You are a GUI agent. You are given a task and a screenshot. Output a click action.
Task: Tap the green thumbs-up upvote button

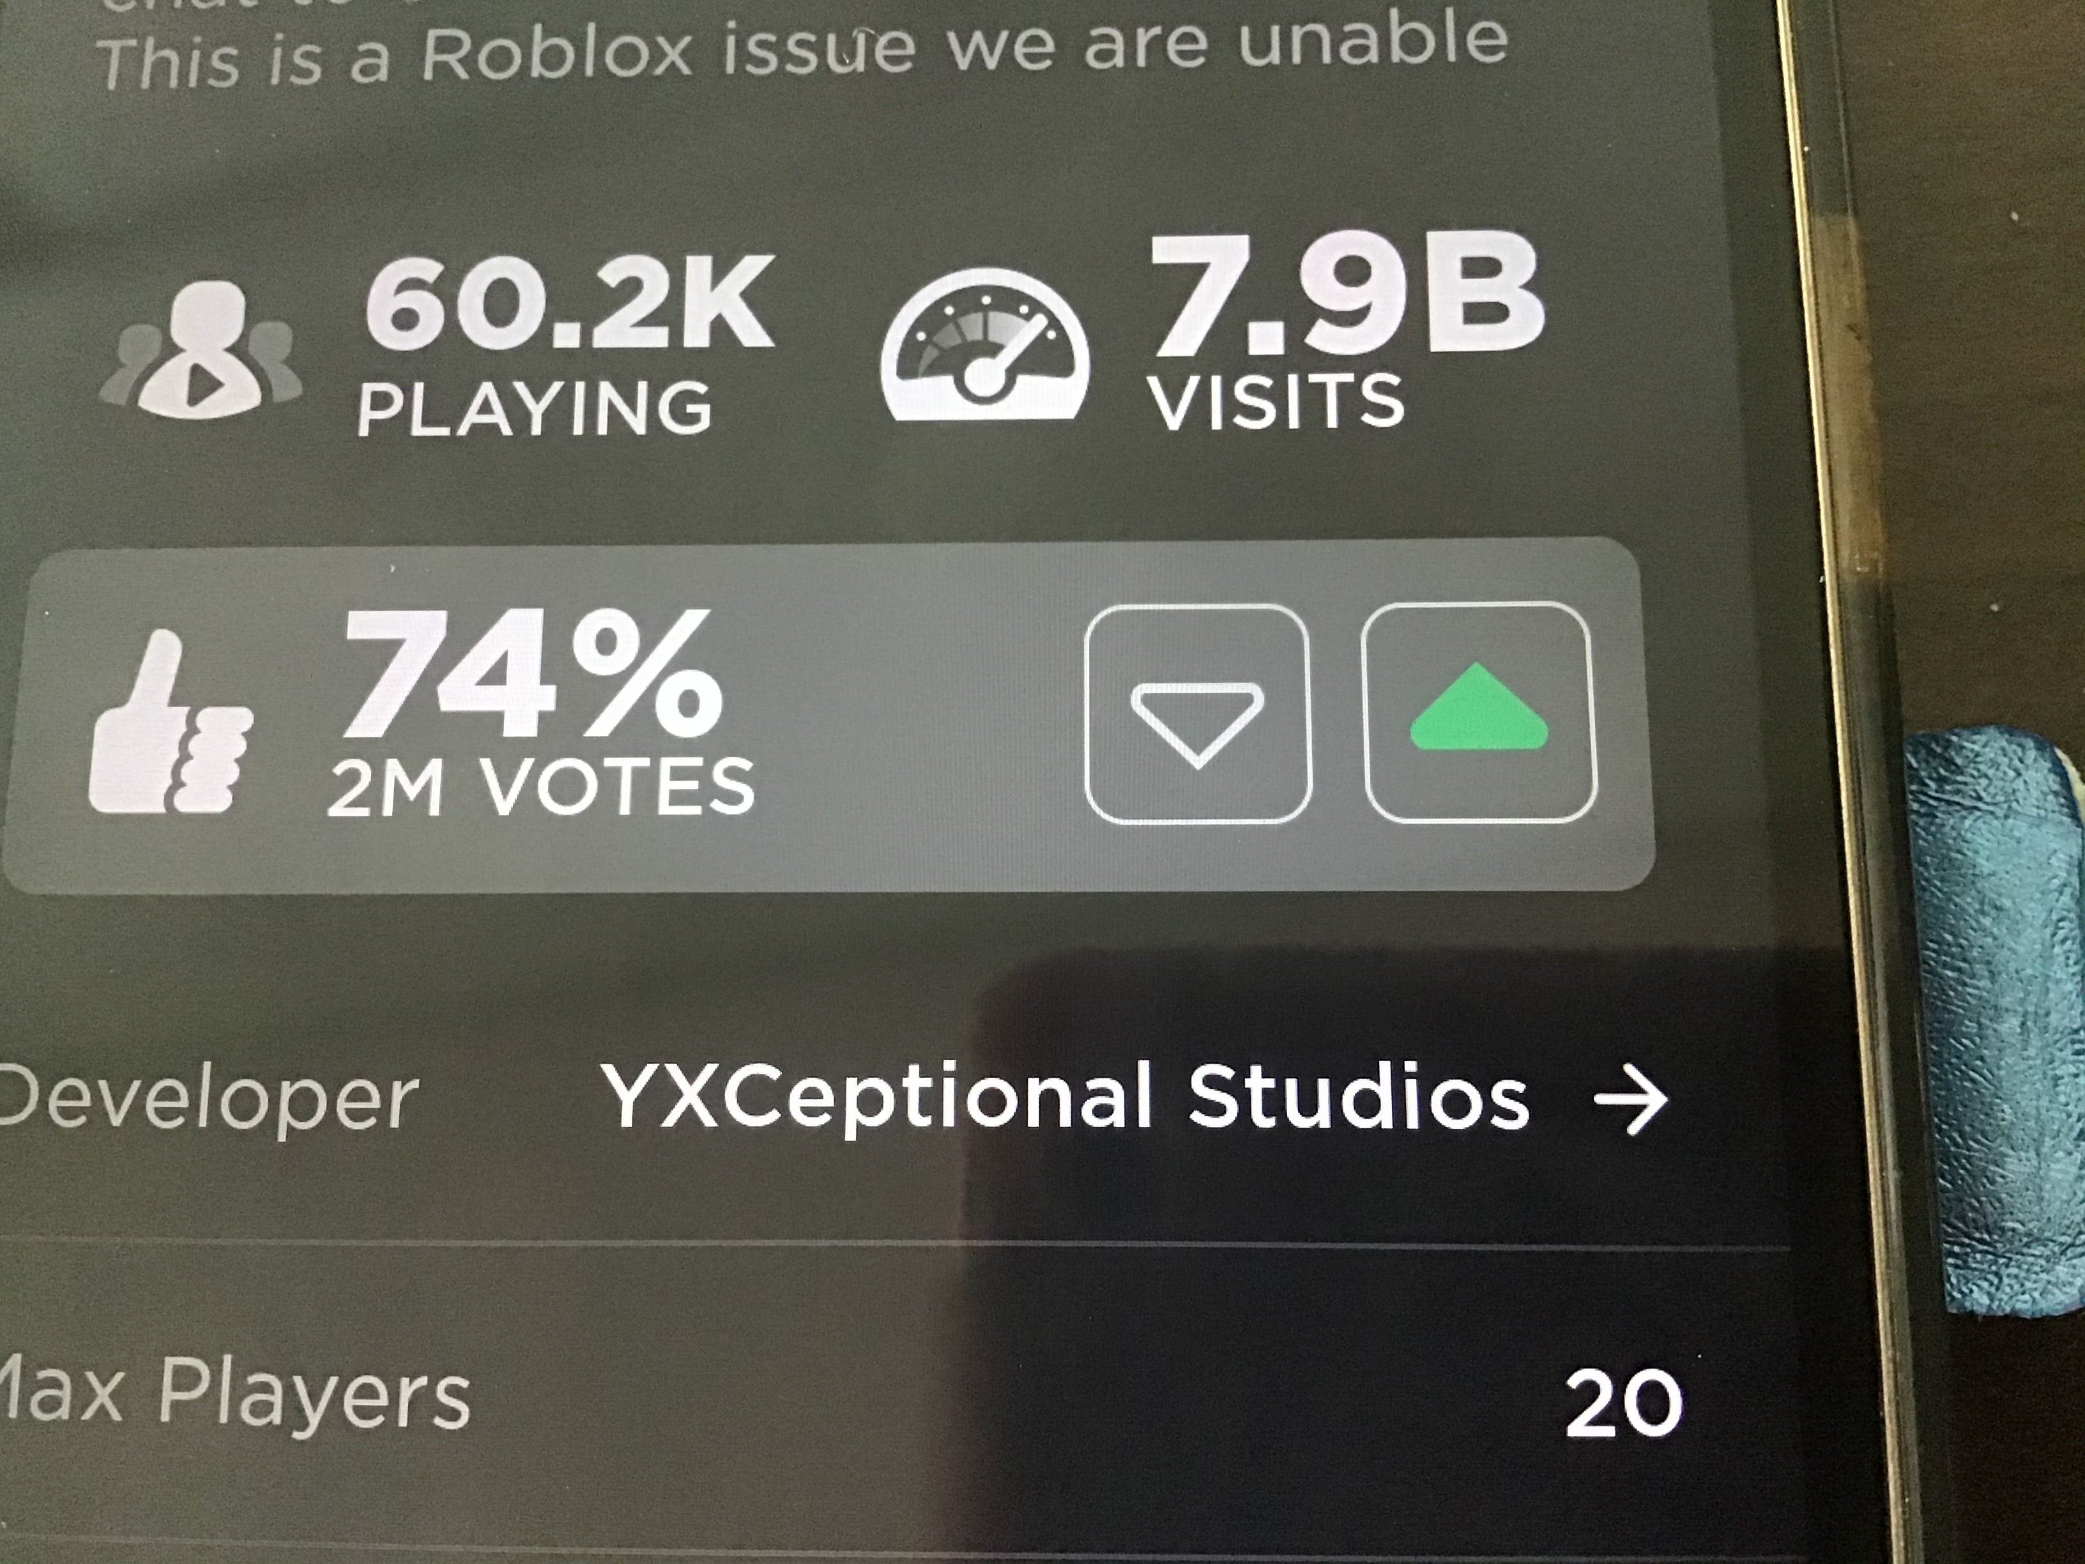(x=1479, y=712)
